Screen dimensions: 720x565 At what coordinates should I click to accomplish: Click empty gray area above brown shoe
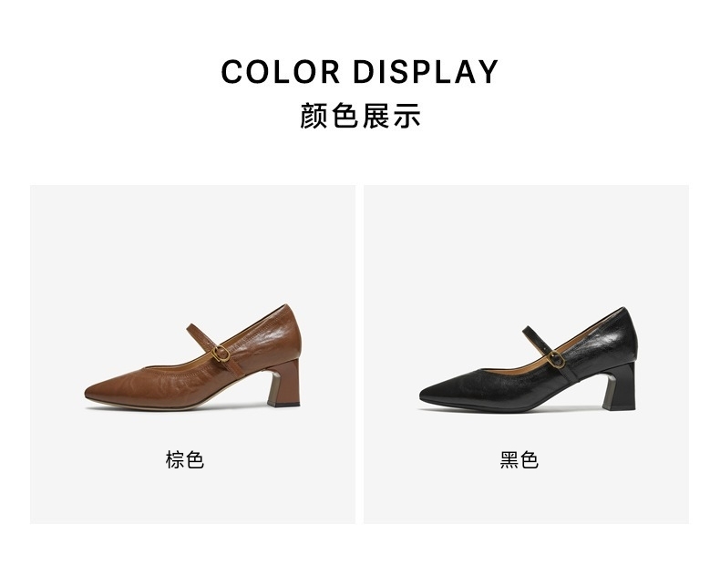tap(193, 243)
